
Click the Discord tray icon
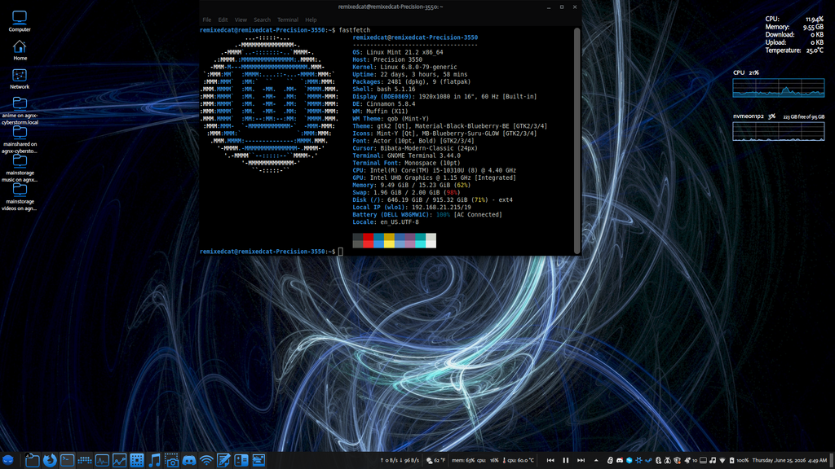coord(620,460)
